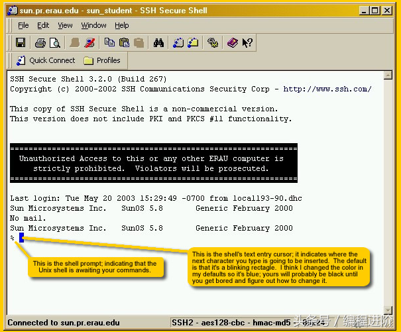
Task: Click the Paste icon
Action: click(x=125, y=42)
